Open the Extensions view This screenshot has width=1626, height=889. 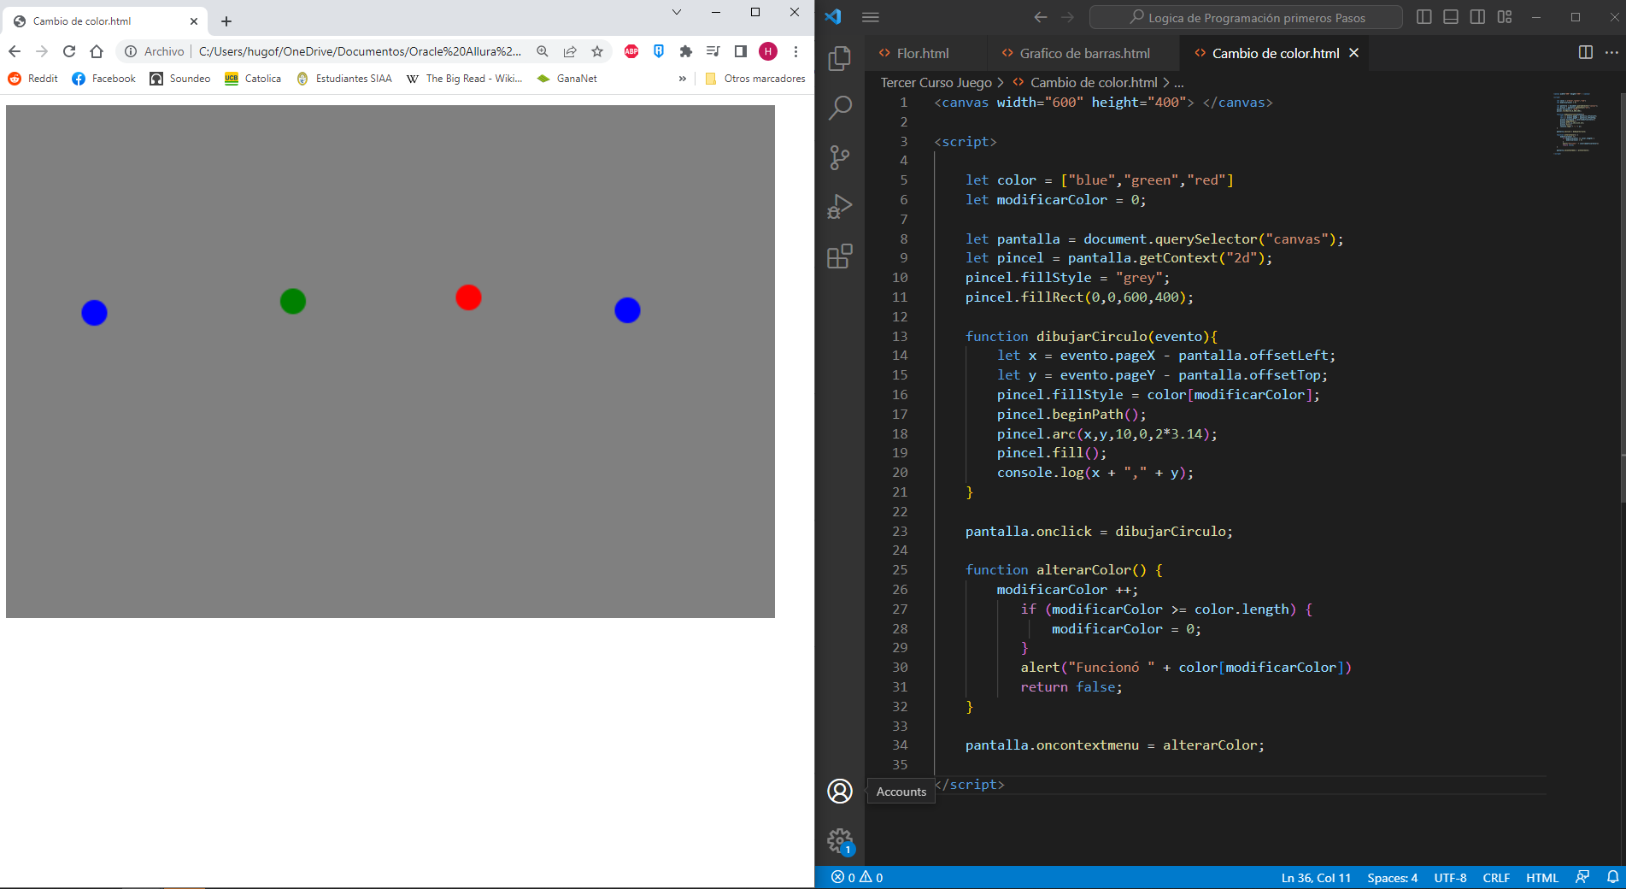click(x=840, y=256)
